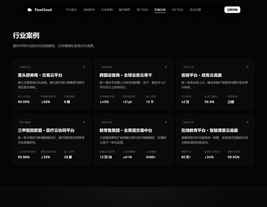Click the ↓43% response time value

pyautogui.click(x=104, y=102)
